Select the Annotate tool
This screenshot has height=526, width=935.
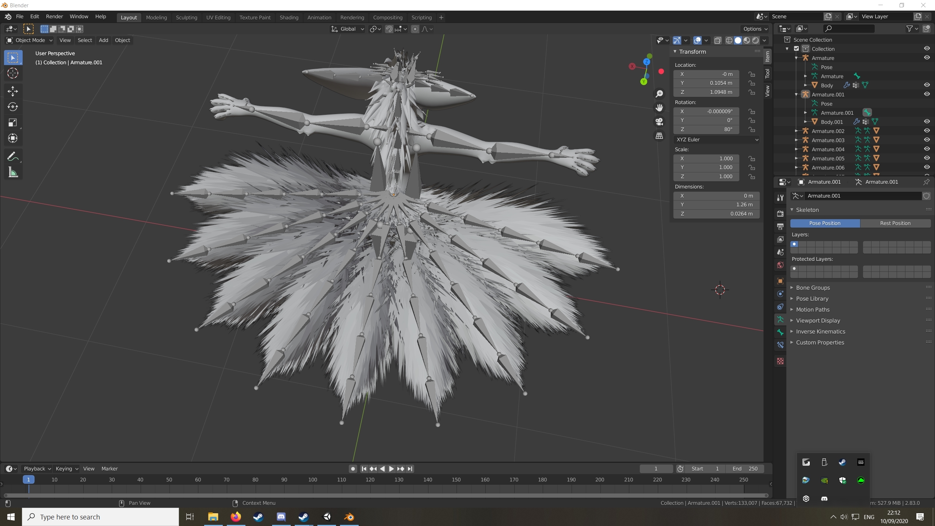point(13,156)
